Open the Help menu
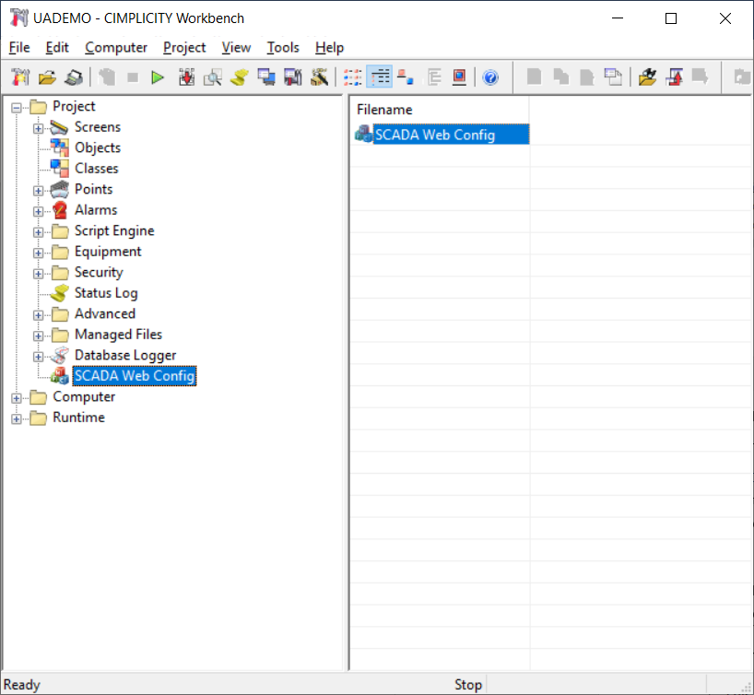Screen dimensions: 754x695 [x=329, y=48]
